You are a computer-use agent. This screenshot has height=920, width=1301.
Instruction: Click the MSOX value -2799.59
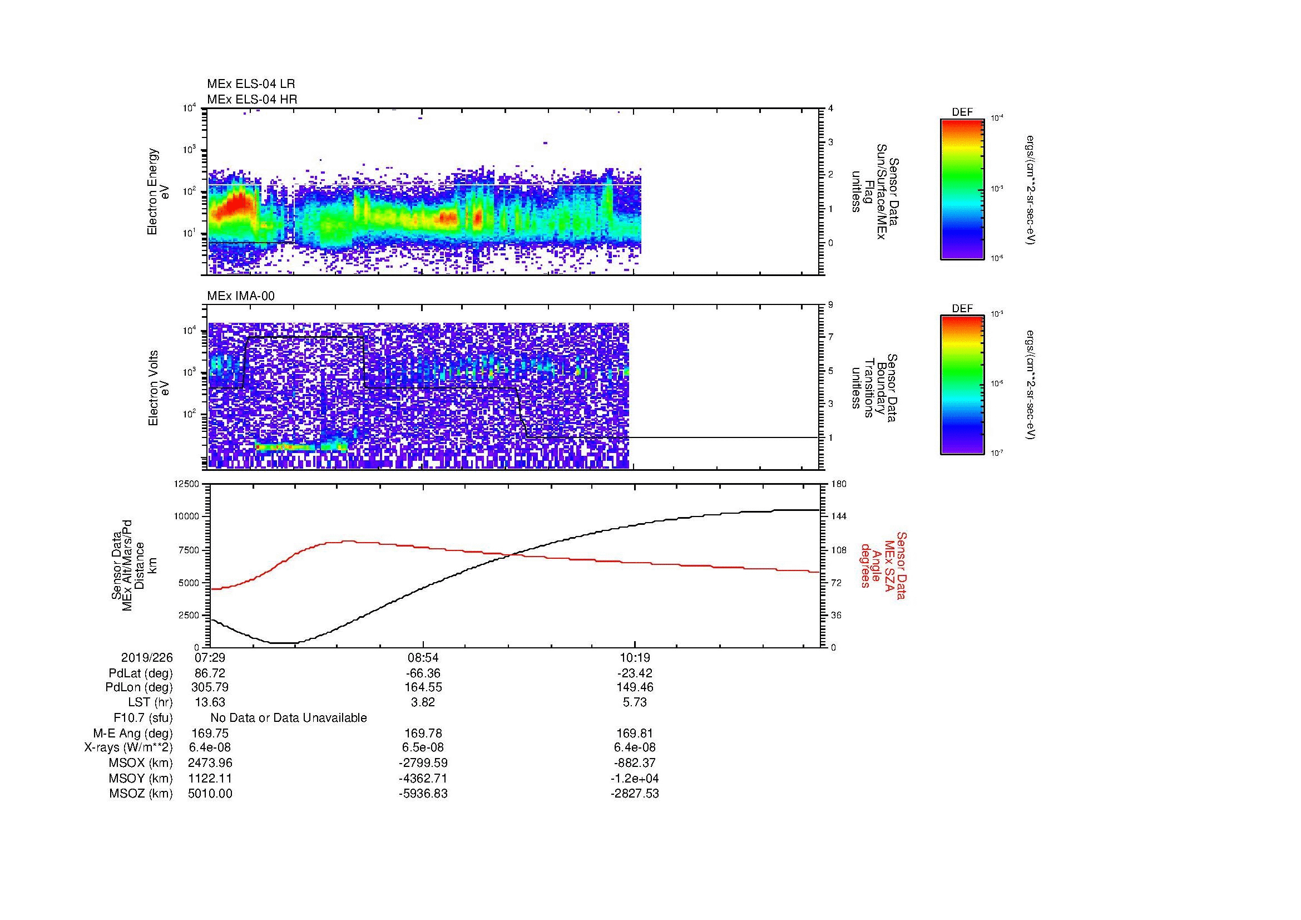[x=423, y=764]
